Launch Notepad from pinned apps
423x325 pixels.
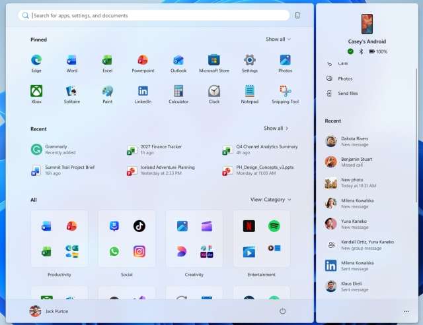[250, 94]
